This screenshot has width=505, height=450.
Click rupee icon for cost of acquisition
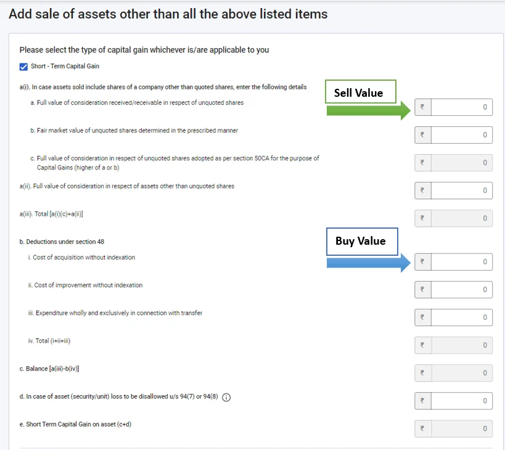point(422,262)
